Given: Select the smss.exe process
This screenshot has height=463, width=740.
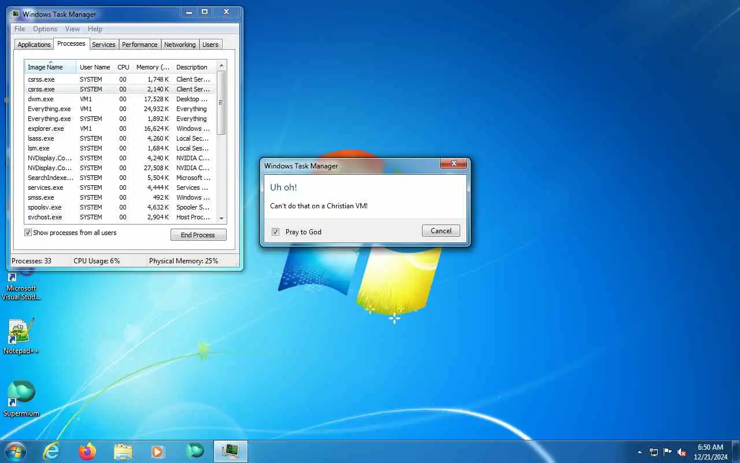Looking at the screenshot, I should (x=120, y=197).
